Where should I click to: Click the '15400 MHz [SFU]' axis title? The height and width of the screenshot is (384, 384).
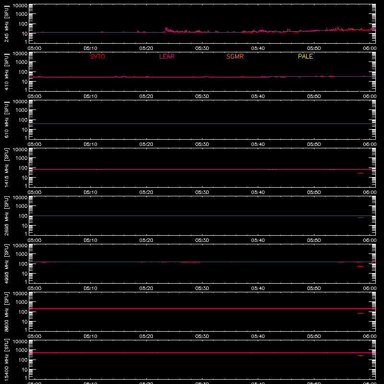coord(6,360)
